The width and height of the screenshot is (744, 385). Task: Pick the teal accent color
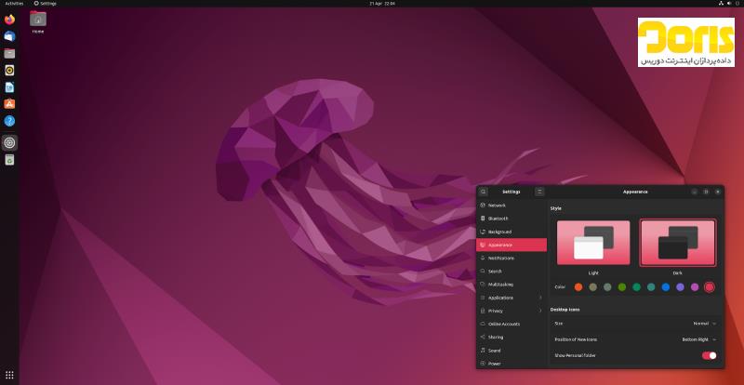tap(651, 287)
